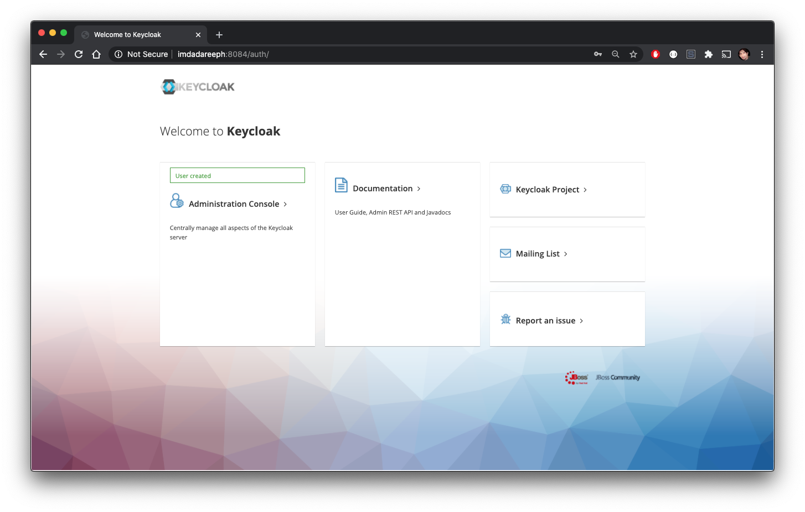Image resolution: width=805 pixels, height=512 pixels.
Task: Click the red hand blocker extension icon
Action: point(656,54)
